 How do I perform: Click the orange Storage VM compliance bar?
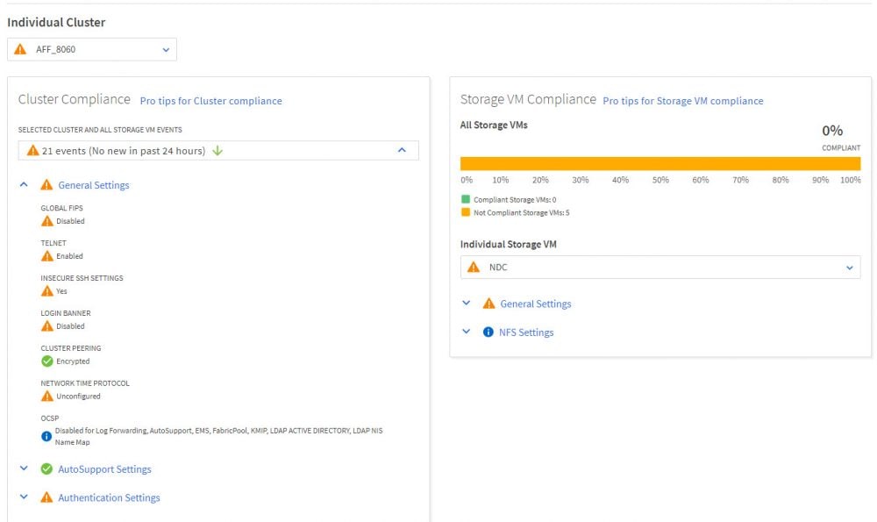tap(660, 164)
